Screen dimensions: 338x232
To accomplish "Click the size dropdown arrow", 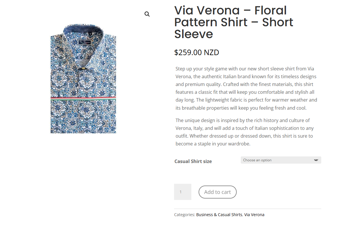I will (x=316, y=160).
